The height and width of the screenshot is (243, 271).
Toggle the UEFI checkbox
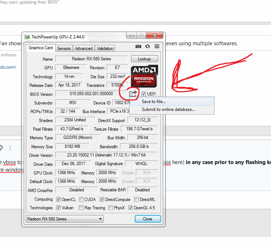(x=143, y=94)
